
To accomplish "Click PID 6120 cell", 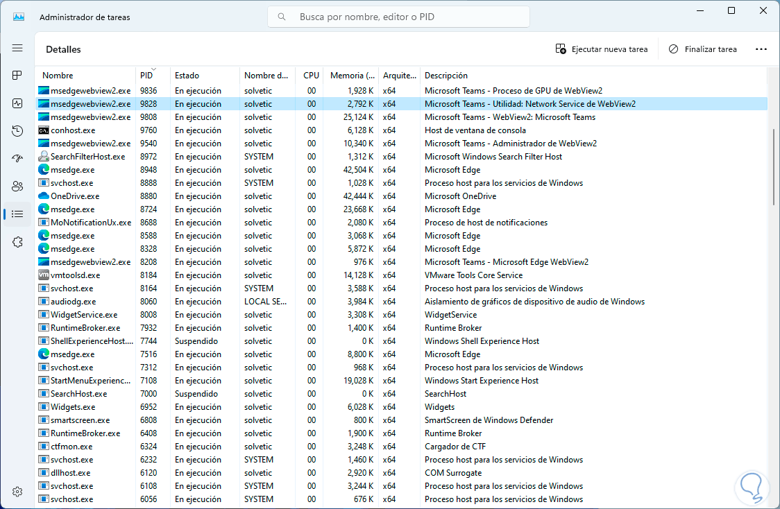I will coord(149,473).
